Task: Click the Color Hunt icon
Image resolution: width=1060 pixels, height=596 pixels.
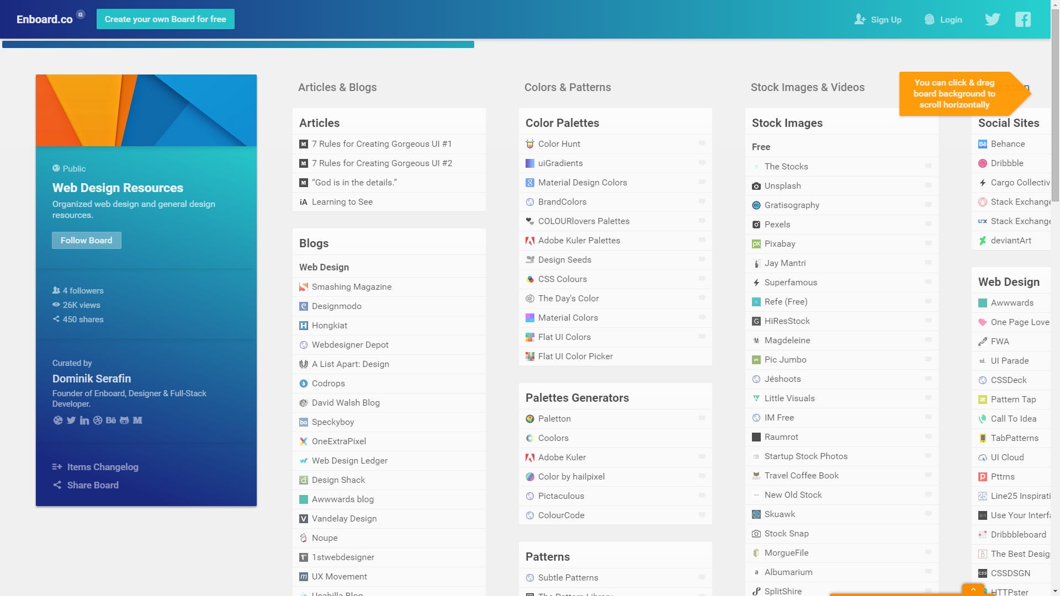Action: pyautogui.click(x=530, y=144)
